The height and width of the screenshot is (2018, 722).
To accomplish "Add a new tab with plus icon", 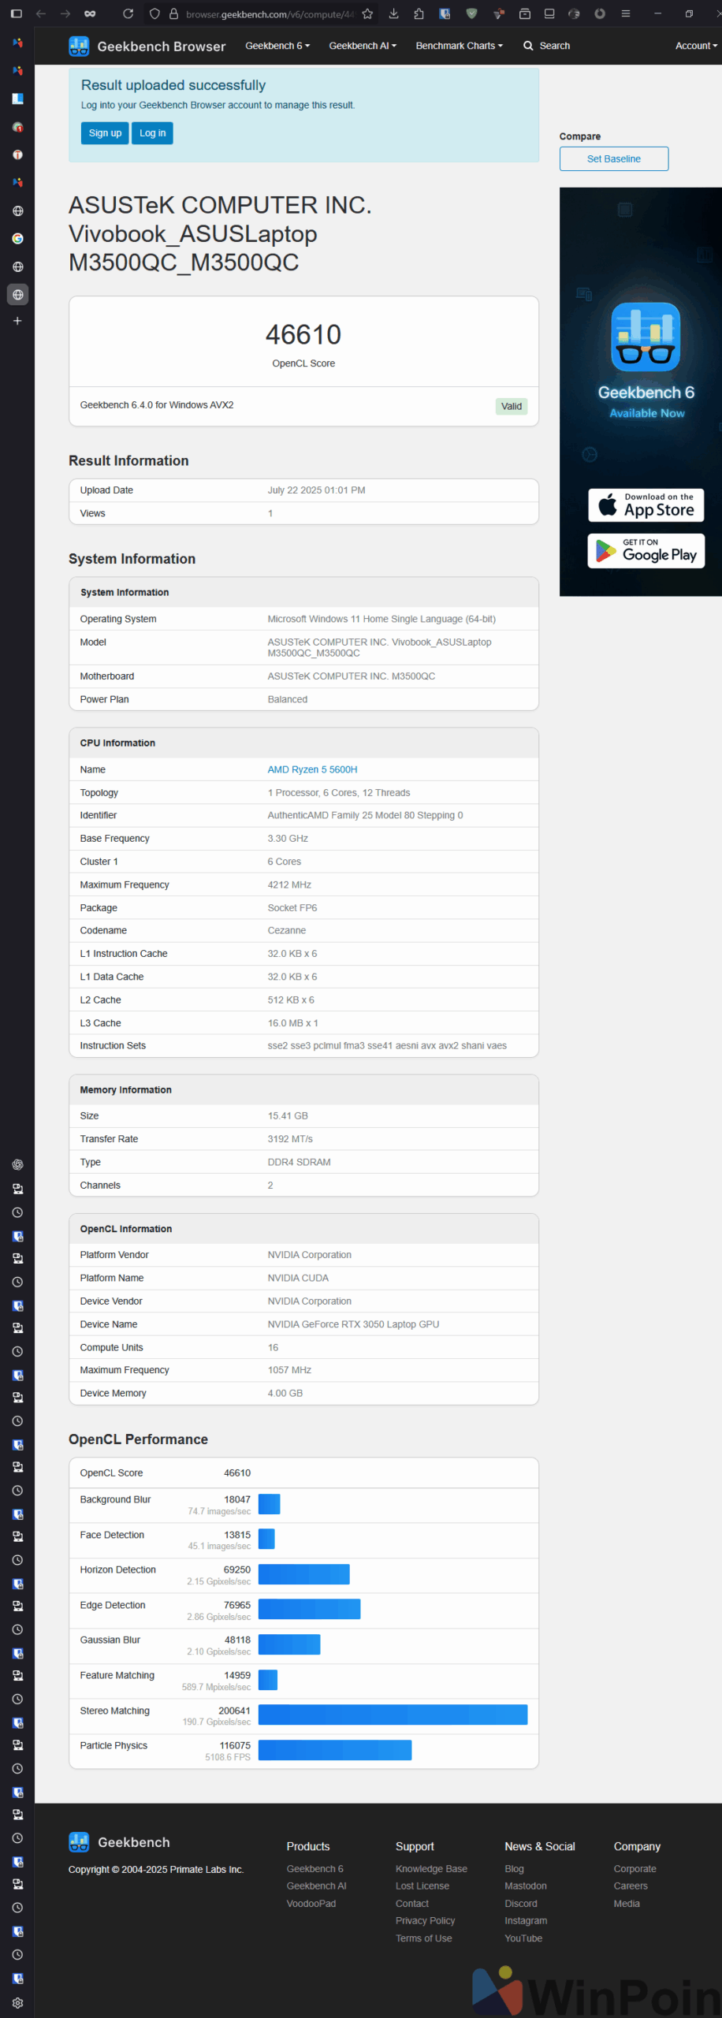I will pos(17,321).
